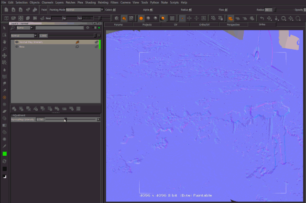Screen dimensions: 306x203
Task: Select the arrow Select tool in left toolbar
Action: coord(4,28)
